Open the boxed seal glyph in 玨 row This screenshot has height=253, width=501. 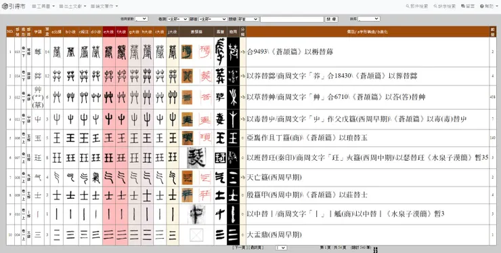[220, 158]
